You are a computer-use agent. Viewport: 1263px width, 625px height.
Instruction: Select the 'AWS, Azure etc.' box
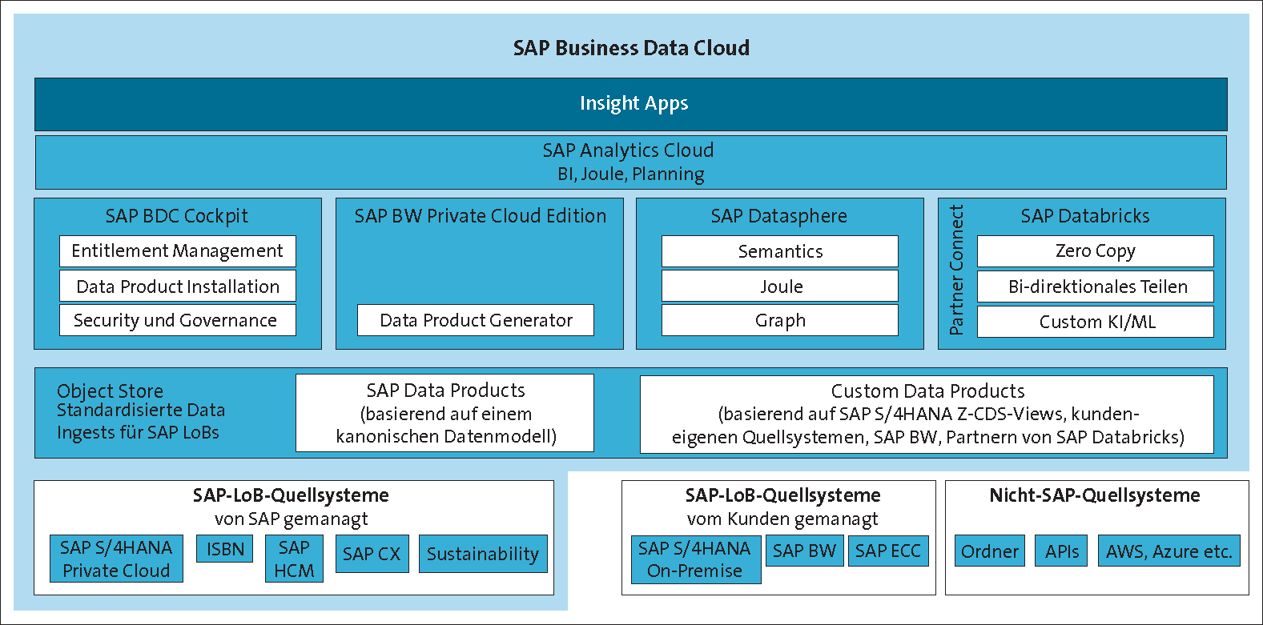click(1169, 551)
